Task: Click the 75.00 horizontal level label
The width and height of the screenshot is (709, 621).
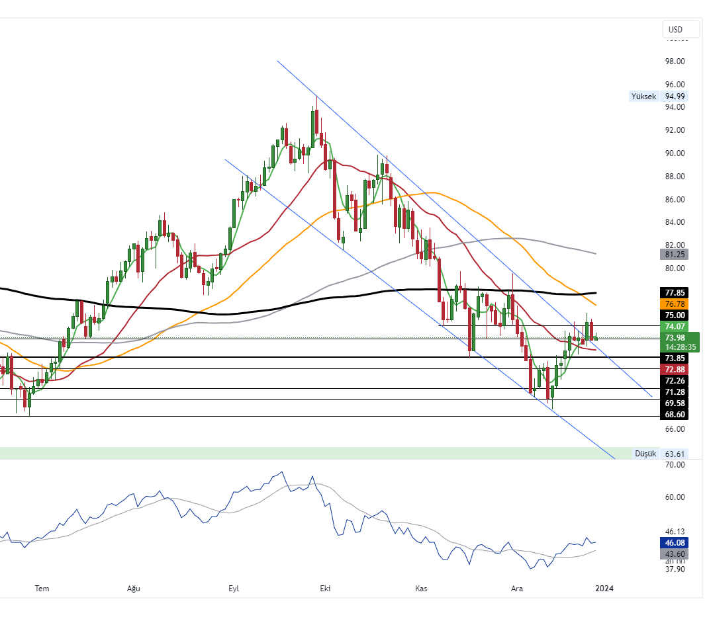Action: [675, 315]
